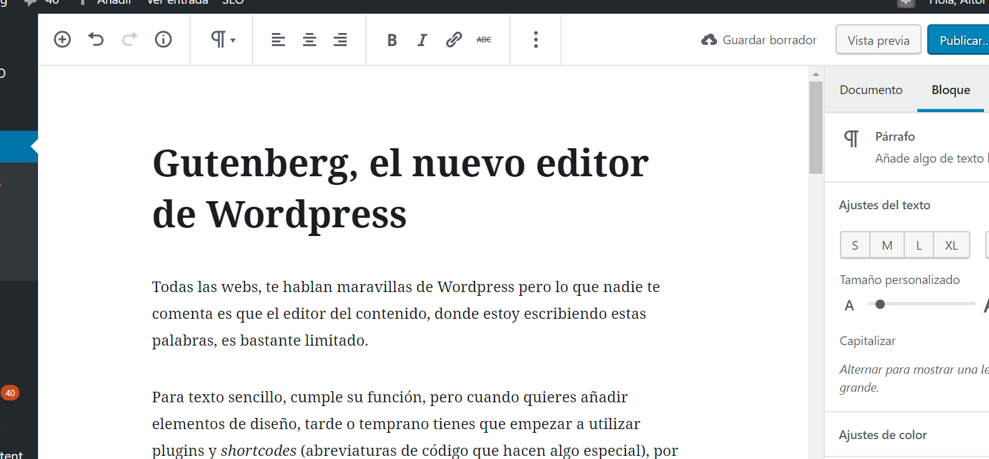Center align the paragraph text
This screenshot has height=459, width=989.
click(x=309, y=40)
